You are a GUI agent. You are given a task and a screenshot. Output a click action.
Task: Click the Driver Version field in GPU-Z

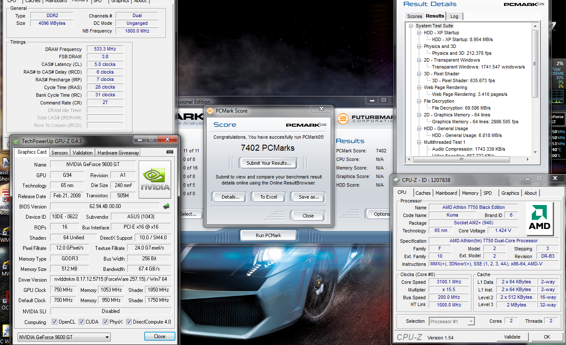111,280
